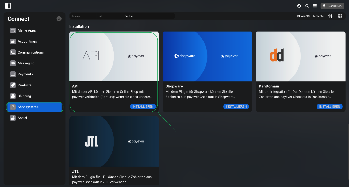
Task: Click the API card title
Action: [75, 86]
